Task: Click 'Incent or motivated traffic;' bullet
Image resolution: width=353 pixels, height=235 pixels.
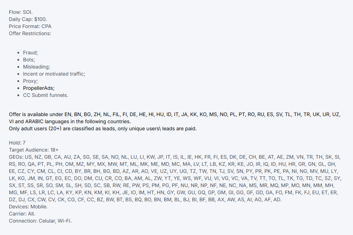Action: point(54,74)
